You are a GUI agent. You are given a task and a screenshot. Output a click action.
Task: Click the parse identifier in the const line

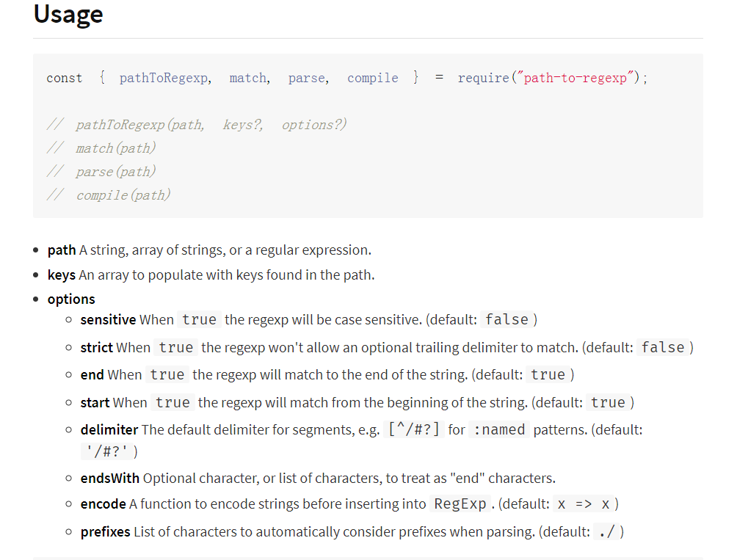pyautogui.click(x=306, y=78)
